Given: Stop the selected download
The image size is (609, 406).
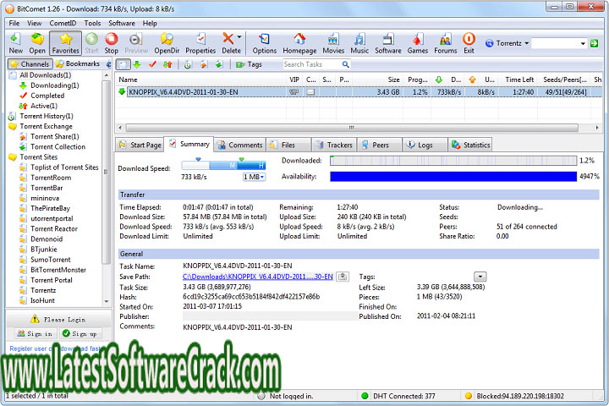Looking at the screenshot, I should click(112, 42).
